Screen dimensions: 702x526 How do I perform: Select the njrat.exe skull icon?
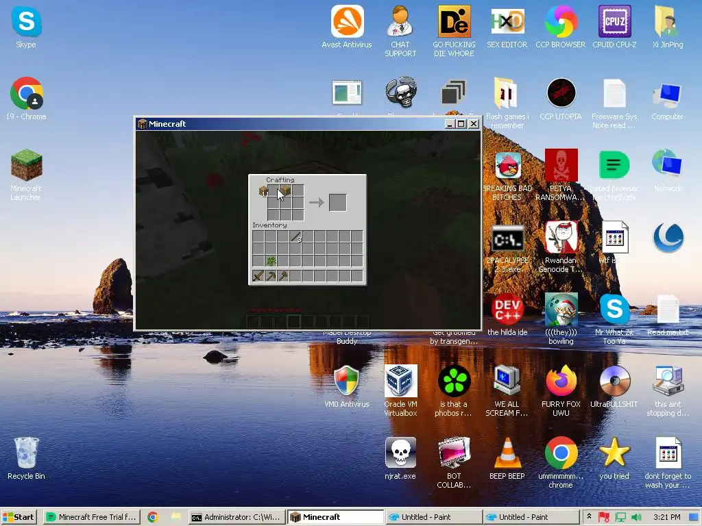click(400, 458)
